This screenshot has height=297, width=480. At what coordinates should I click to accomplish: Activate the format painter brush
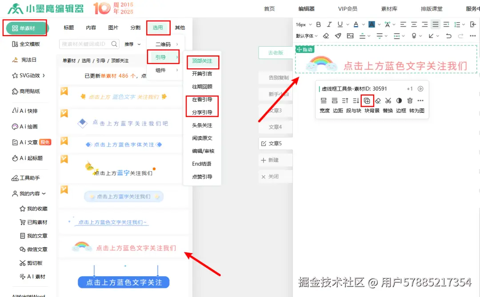[338, 36]
